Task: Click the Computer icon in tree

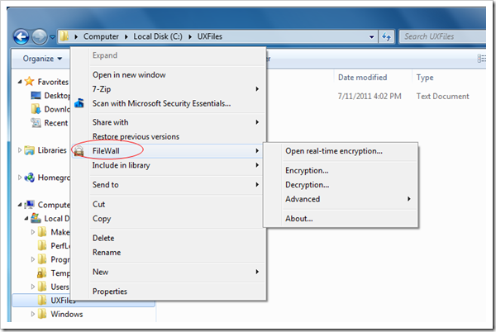Action: click(30, 205)
